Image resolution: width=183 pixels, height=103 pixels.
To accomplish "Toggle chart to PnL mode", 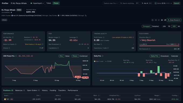I will 61,56.
